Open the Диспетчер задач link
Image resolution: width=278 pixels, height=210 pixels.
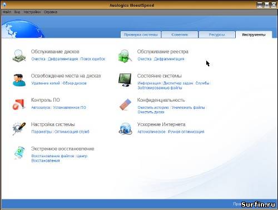(178, 83)
